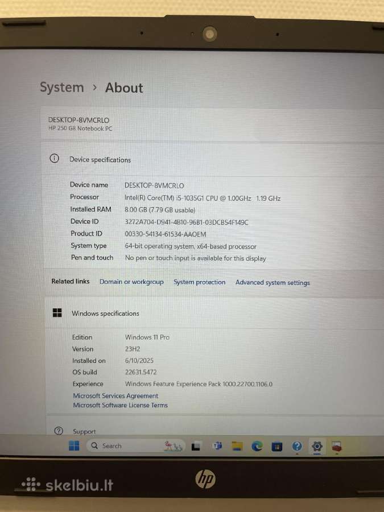Screen dimensions: 384x512
Task: Open the red toolbox taskbar app
Action: pos(337,447)
